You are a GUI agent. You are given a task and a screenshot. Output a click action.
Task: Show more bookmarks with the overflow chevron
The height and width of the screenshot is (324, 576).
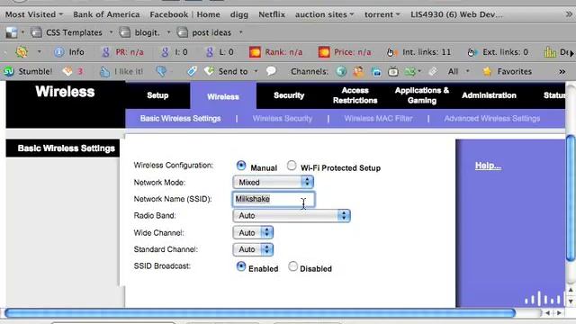click(x=569, y=14)
